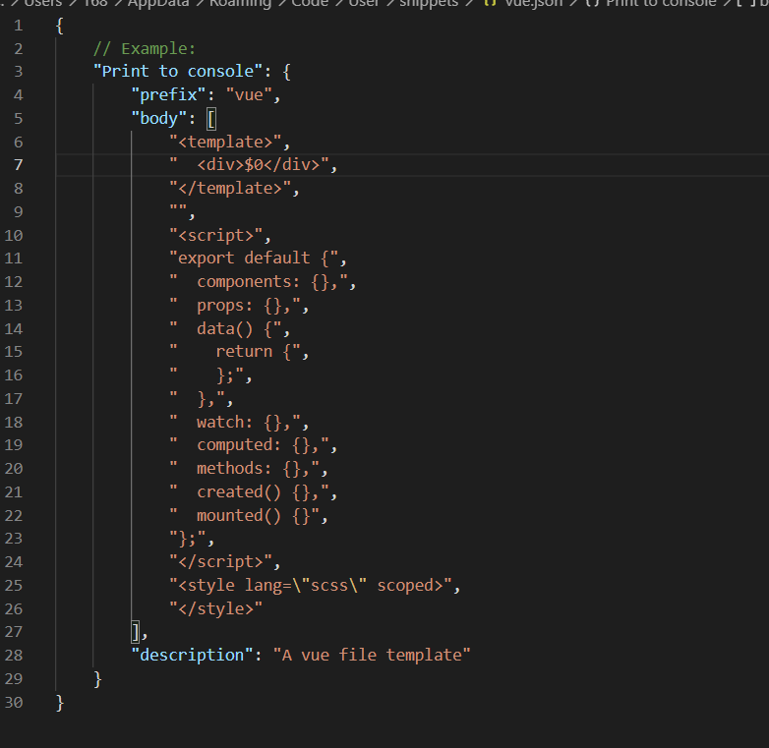This screenshot has width=769, height=748.
Task: Place cursor in '// Example:' comment
Action: (x=145, y=49)
